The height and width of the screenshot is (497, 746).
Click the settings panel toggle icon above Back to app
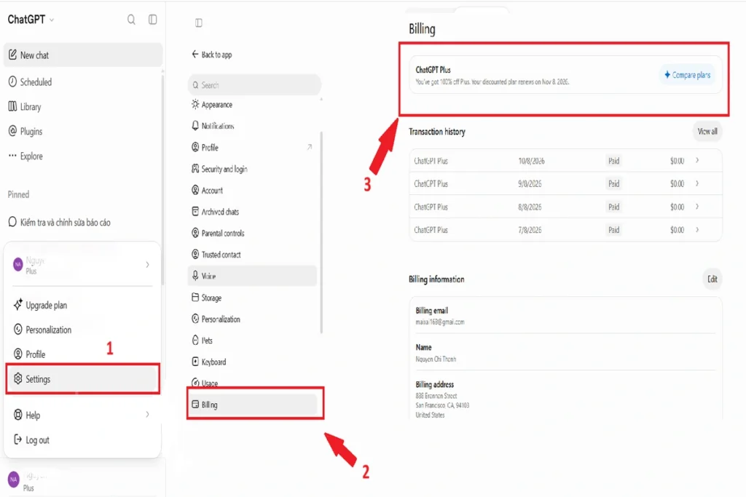[x=199, y=23]
